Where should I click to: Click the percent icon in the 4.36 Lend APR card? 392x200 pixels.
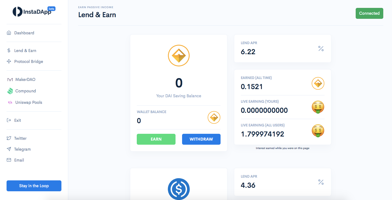pos(321,182)
